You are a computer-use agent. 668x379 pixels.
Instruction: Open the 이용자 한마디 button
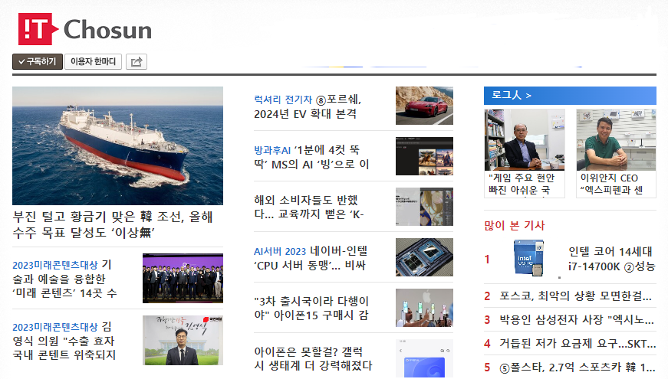94,62
